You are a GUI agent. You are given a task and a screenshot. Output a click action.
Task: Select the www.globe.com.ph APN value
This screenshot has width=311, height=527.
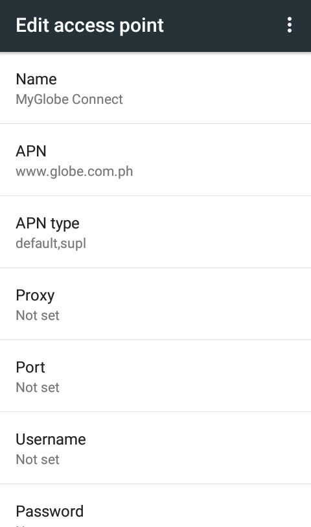(74, 172)
